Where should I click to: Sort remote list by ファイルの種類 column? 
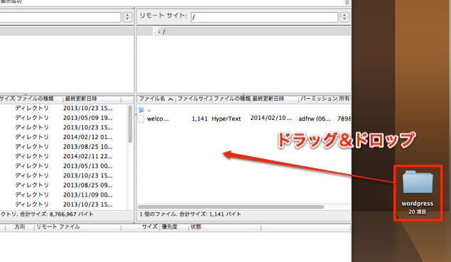232,99
